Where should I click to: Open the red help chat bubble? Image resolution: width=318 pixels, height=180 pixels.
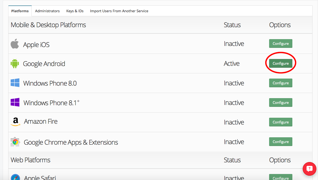click(x=310, y=169)
